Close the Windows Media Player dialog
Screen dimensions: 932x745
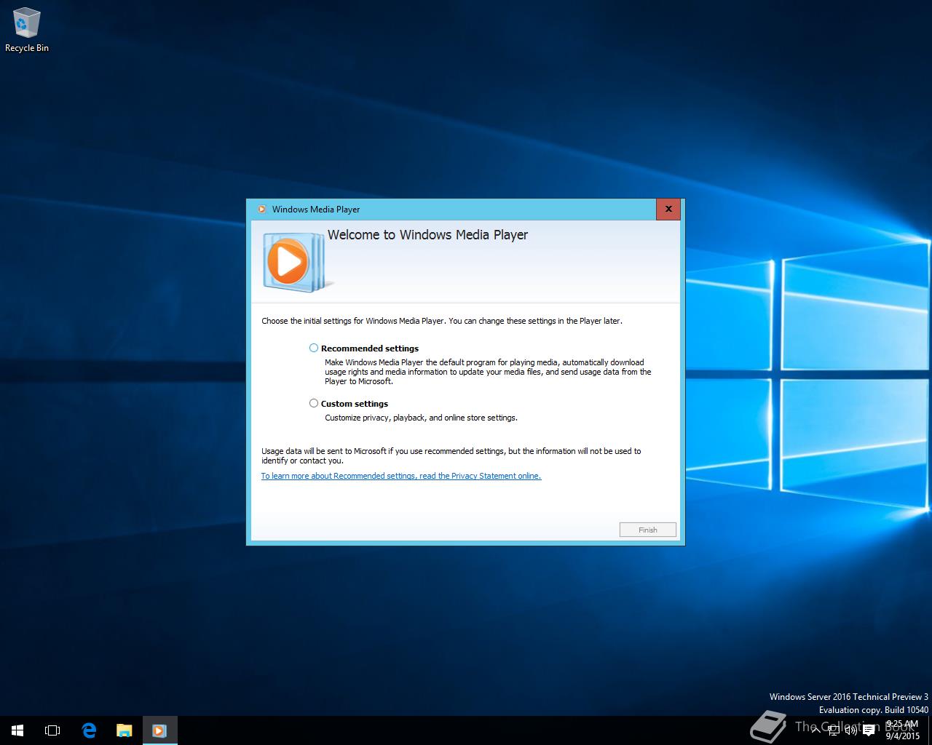click(668, 209)
